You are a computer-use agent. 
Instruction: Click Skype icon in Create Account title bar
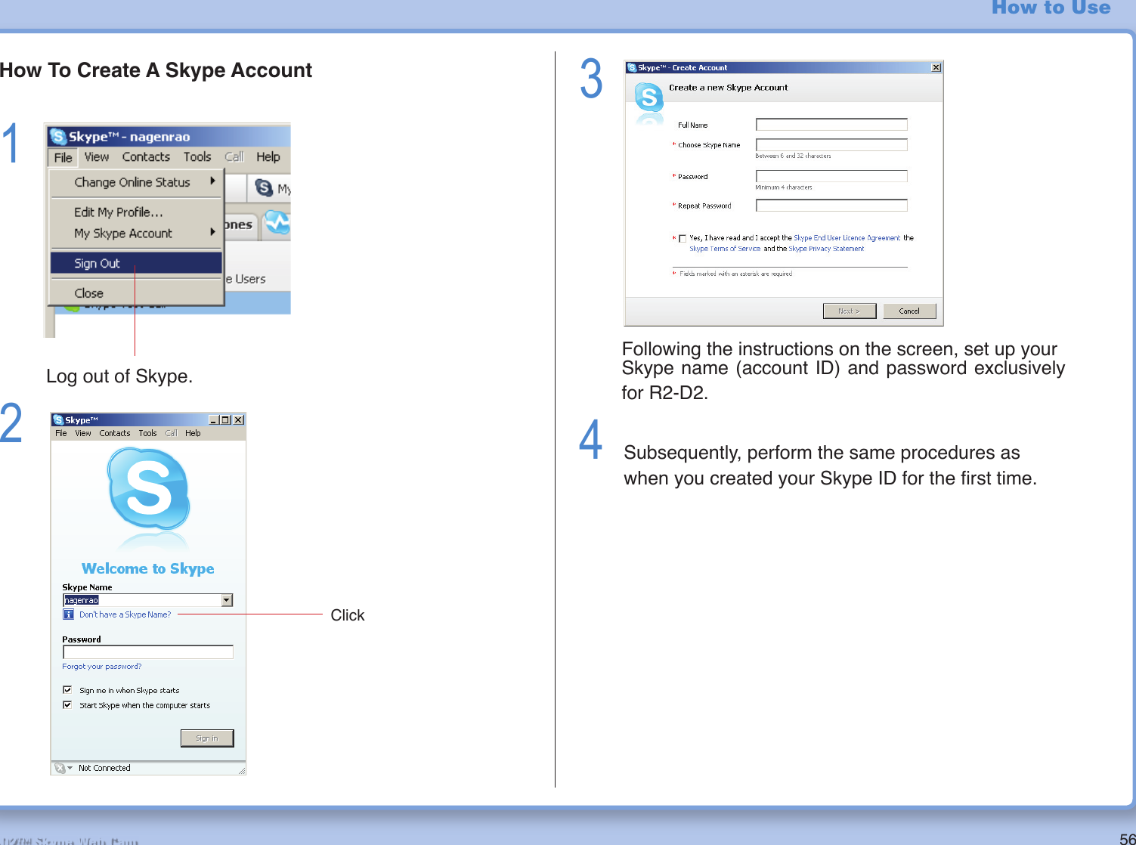632,67
